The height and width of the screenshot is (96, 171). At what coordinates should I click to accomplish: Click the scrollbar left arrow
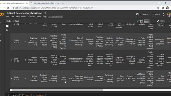point(11,90)
